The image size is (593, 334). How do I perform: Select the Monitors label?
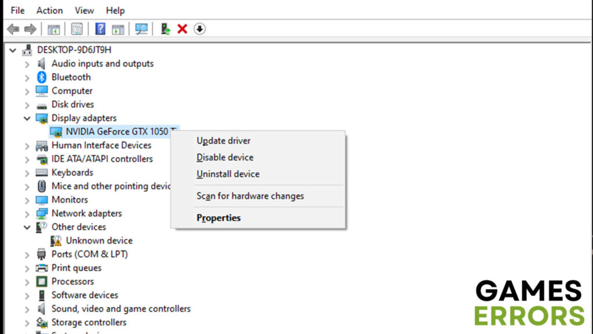pos(69,200)
